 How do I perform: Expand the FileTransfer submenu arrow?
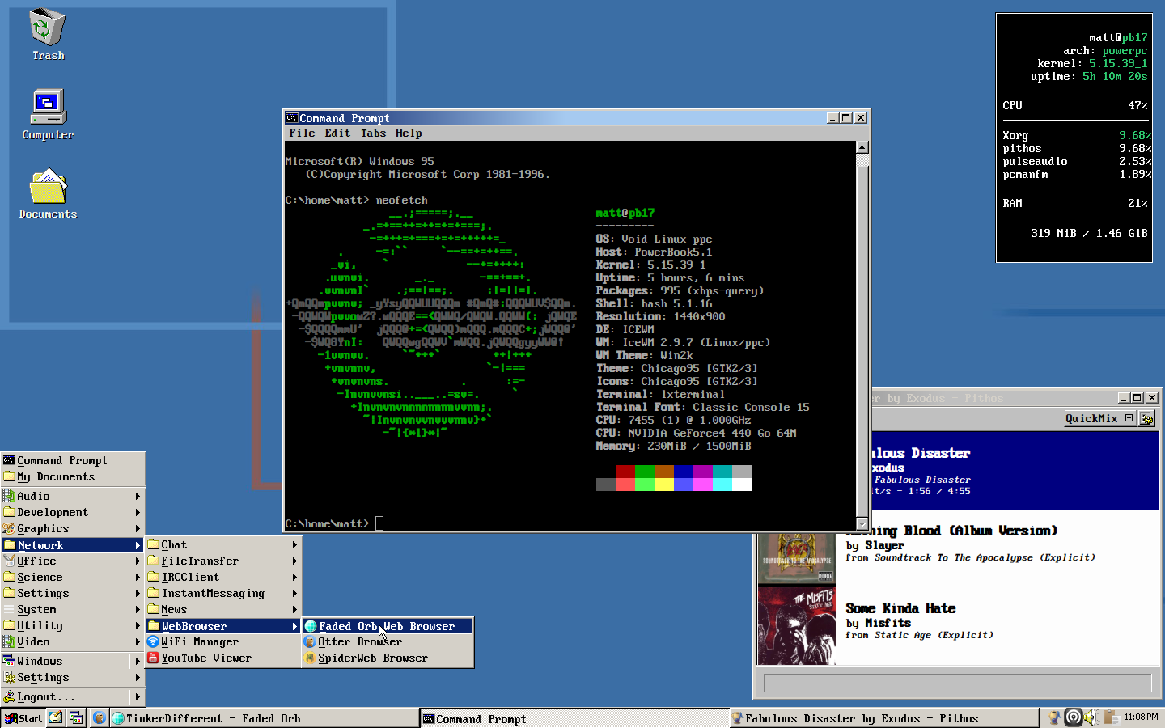coord(294,561)
